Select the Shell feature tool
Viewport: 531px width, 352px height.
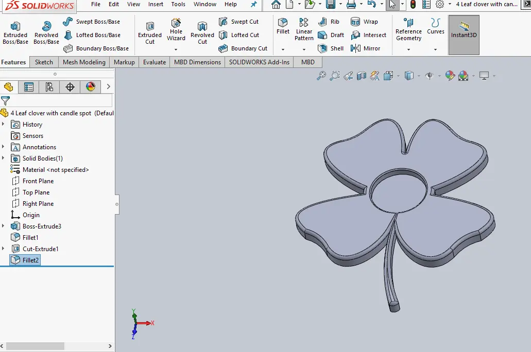point(330,48)
